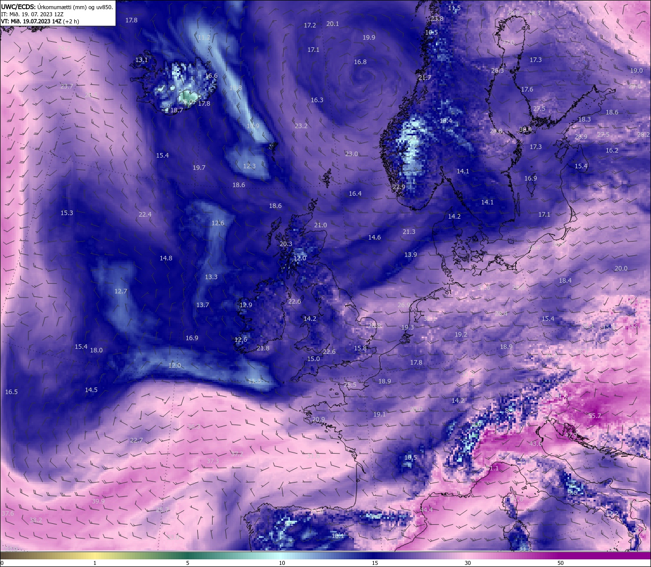Click the map value '20.0'
This screenshot has width=651, height=567.
coord(621,268)
